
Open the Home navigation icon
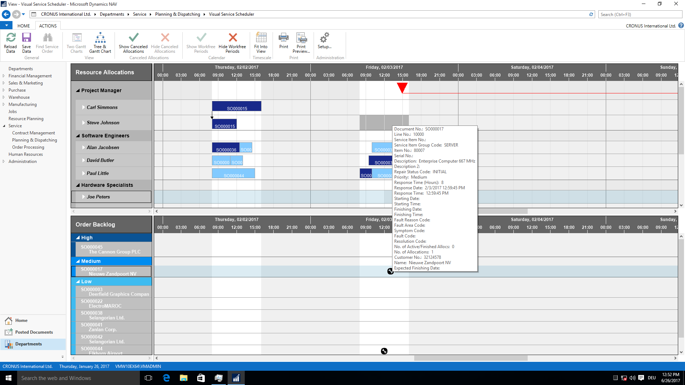pyautogui.click(x=9, y=320)
